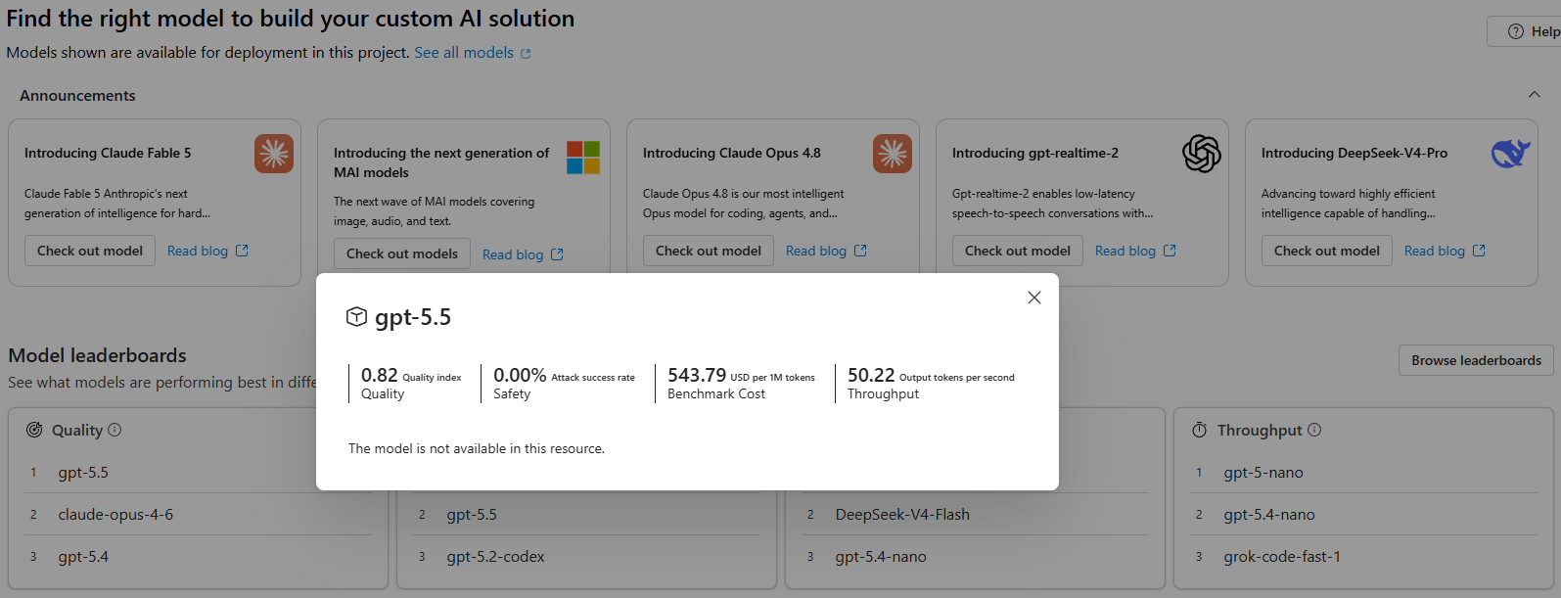The height and width of the screenshot is (598, 1561).
Task: Read blog link for Claude Fable 5
Action: click(x=198, y=251)
